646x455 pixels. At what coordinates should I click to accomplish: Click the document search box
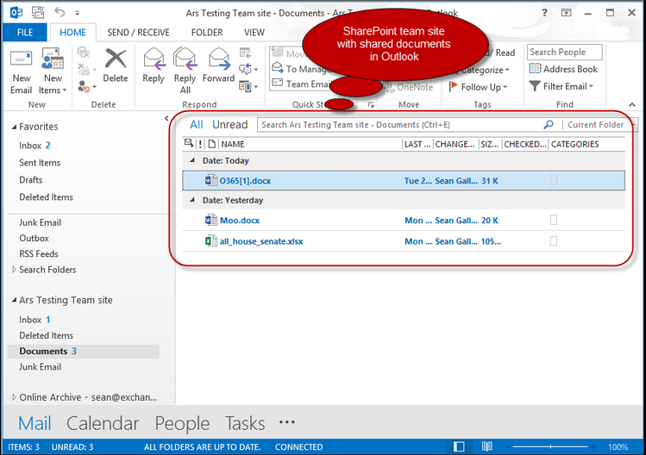pyautogui.click(x=399, y=125)
